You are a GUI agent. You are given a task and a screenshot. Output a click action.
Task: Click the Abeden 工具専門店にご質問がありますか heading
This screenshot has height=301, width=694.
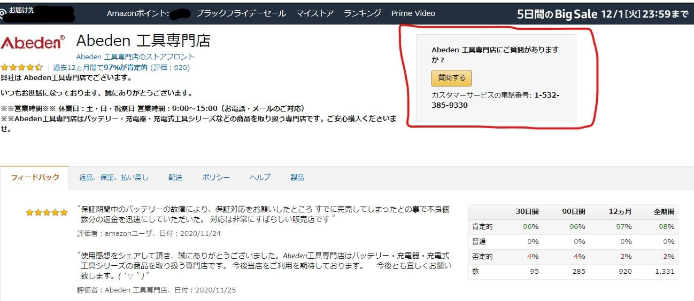(x=495, y=54)
